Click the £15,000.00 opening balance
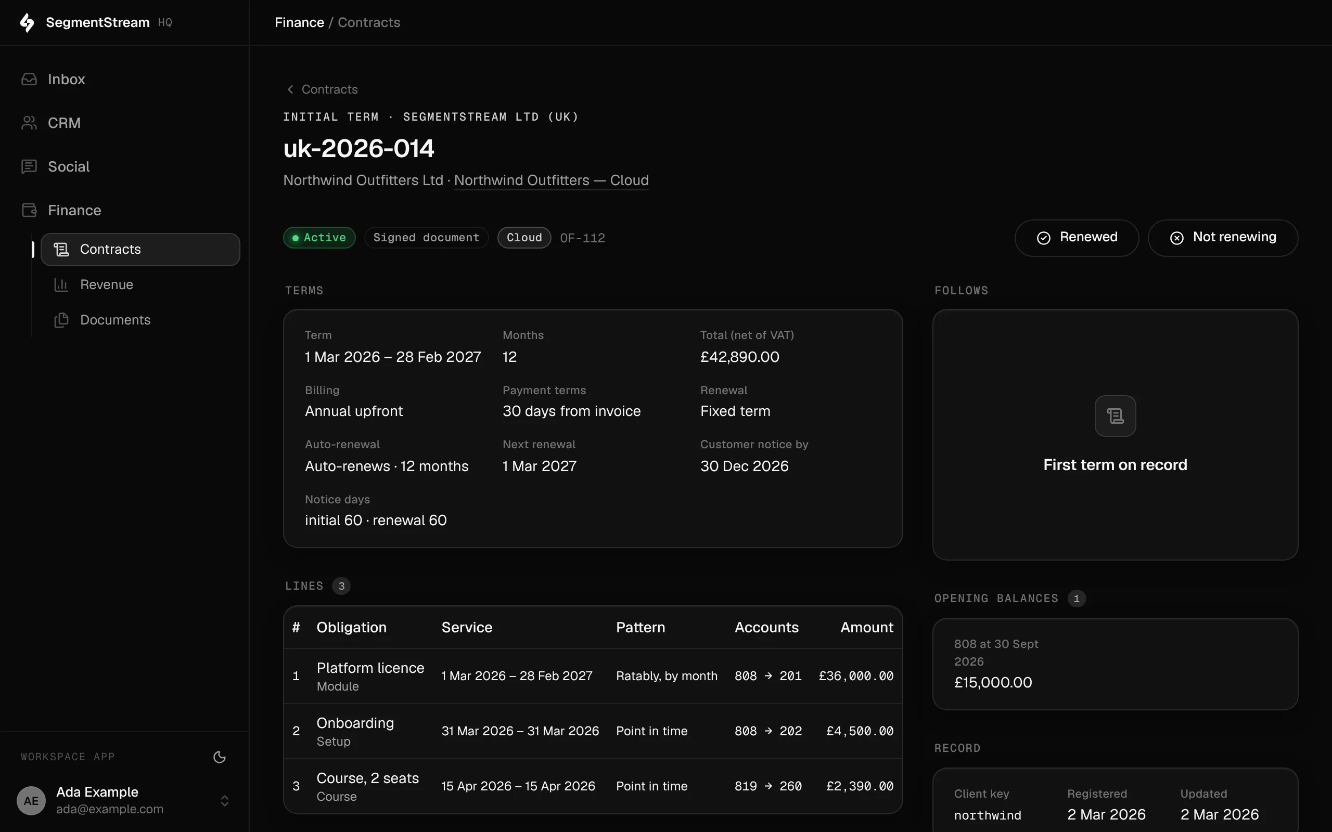The image size is (1332, 832). [x=993, y=682]
